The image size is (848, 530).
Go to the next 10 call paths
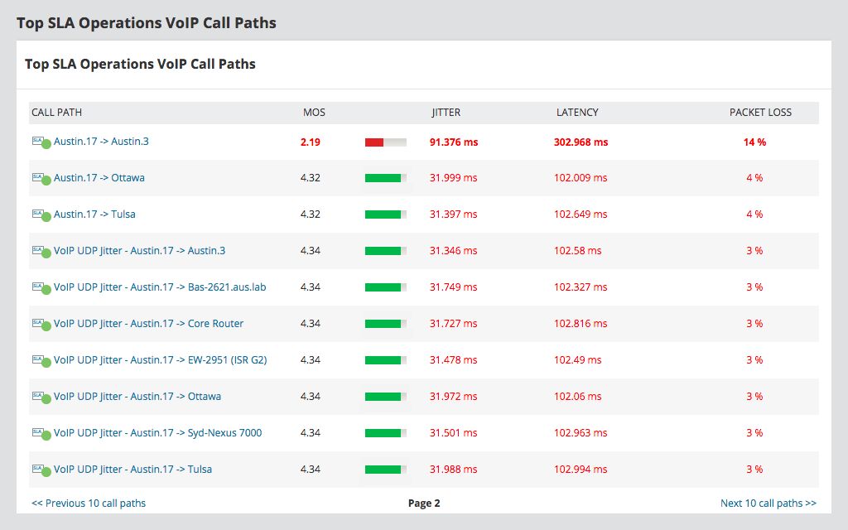coord(768,503)
